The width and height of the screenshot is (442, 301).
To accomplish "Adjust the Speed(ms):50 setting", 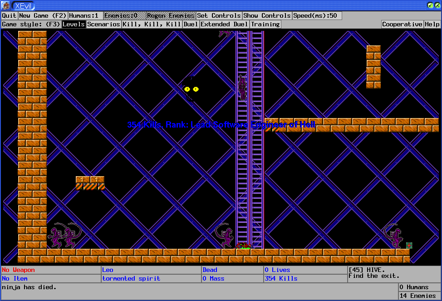I will pyautogui.click(x=317, y=15).
